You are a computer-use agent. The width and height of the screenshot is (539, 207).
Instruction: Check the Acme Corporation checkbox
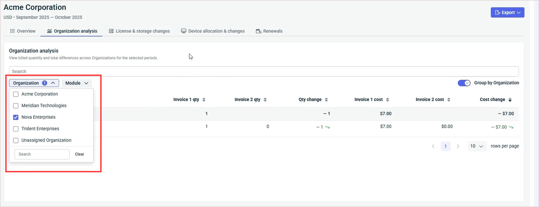pyautogui.click(x=16, y=94)
